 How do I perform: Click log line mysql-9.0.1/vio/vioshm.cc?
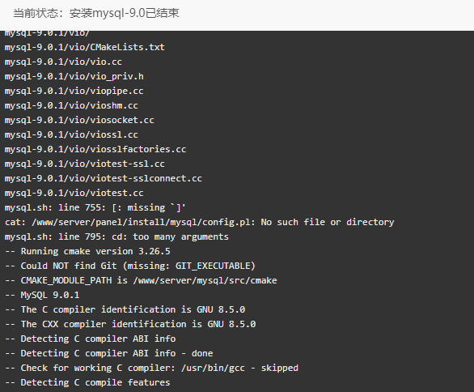tap(71, 105)
